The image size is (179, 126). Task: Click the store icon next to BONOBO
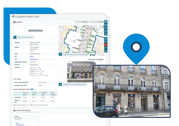pos(15,22)
